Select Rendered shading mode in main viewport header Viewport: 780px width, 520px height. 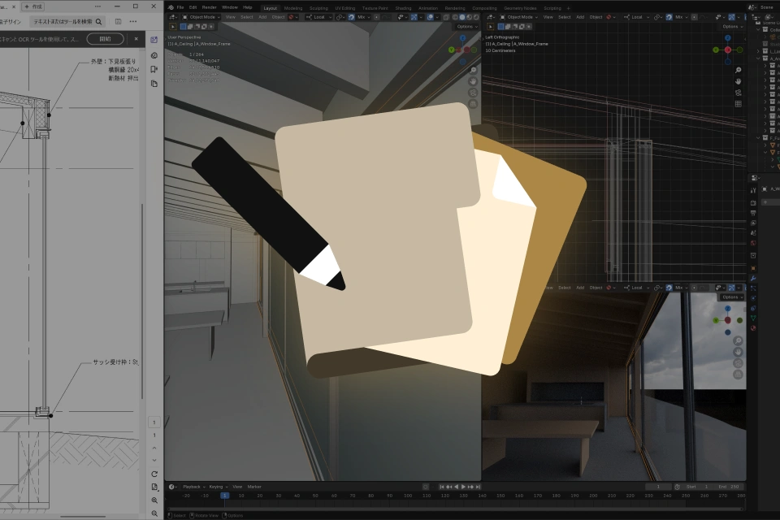(476, 17)
